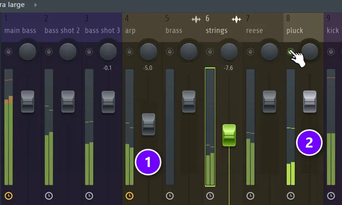This screenshot has height=205, width=342.
Task: Click the waveform icon on brass track header
Action: tap(196, 20)
